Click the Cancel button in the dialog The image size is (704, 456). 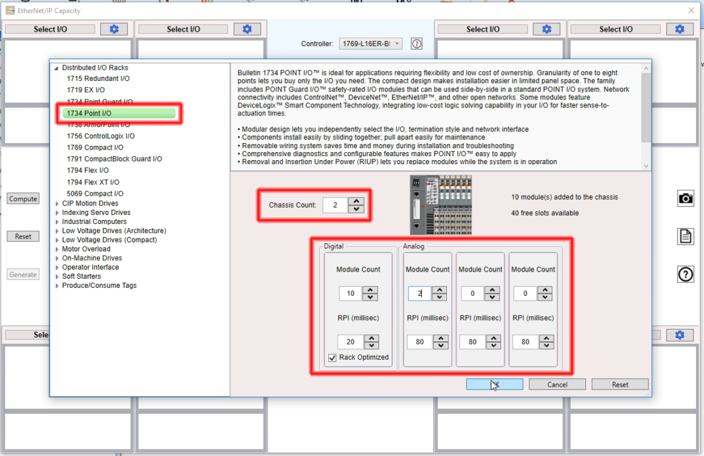pyautogui.click(x=556, y=384)
